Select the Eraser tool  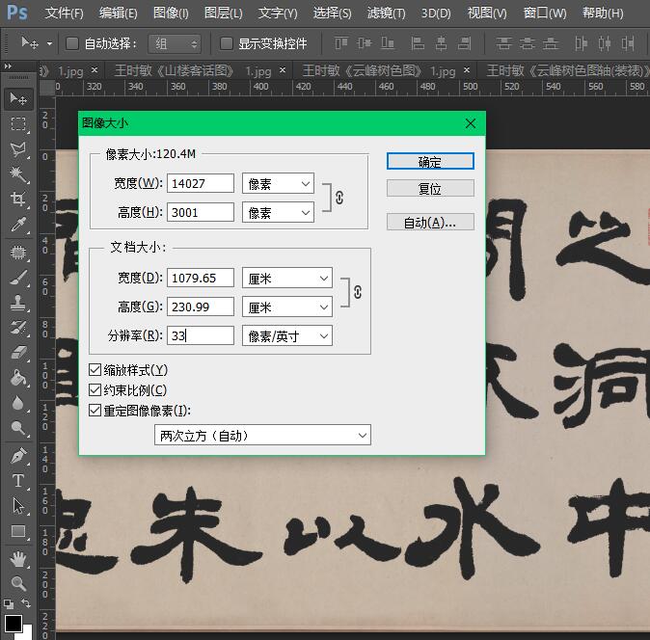click(17, 353)
